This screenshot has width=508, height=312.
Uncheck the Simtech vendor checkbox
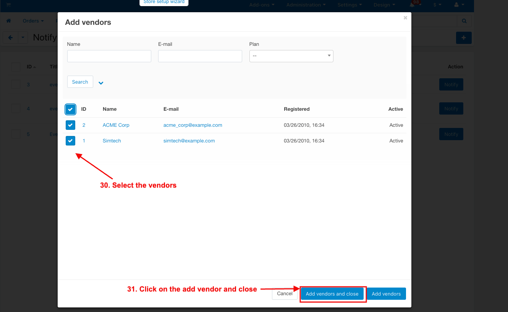coord(70,141)
